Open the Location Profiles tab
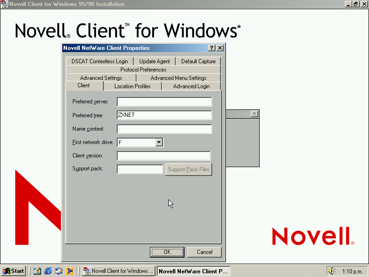The width and height of the screenshot is (369, 277). click(132, 86)
